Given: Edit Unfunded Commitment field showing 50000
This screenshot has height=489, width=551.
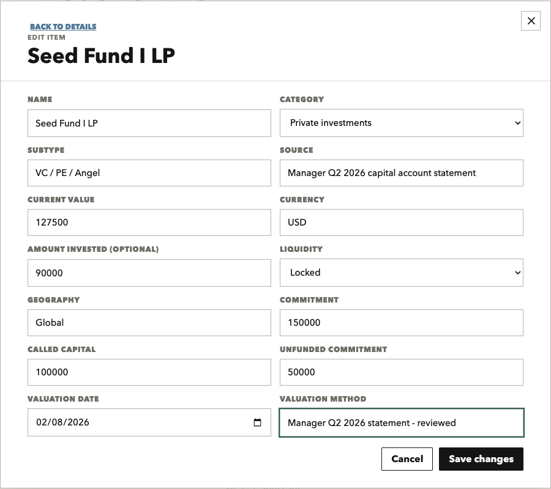Looking at the screenshot, I should point(401,372).
